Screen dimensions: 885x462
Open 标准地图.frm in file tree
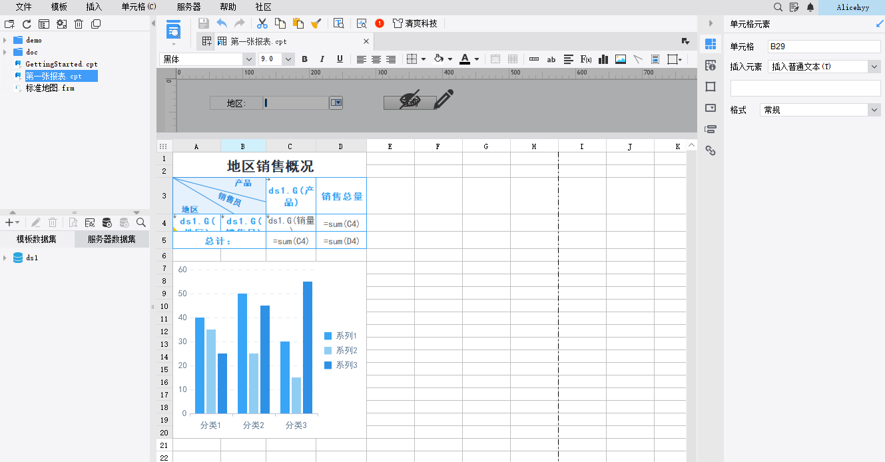[50, 88]
